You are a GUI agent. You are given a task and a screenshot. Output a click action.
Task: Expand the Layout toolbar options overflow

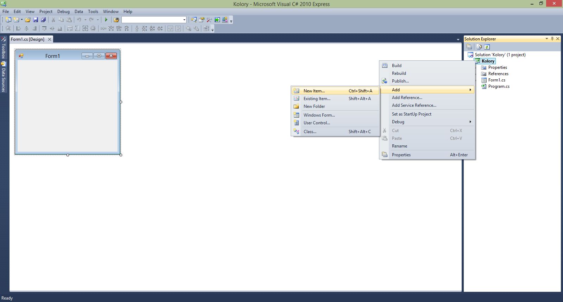[x=213, y=30]
